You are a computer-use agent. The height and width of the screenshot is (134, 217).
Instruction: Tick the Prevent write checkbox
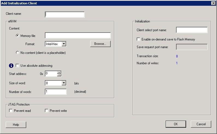point(46,110)
